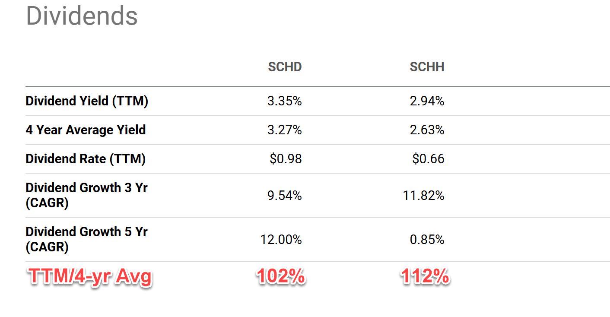Click the Dividend Yield (TTM) row label
Screen dimensions: 610x317
click(87, 101)
